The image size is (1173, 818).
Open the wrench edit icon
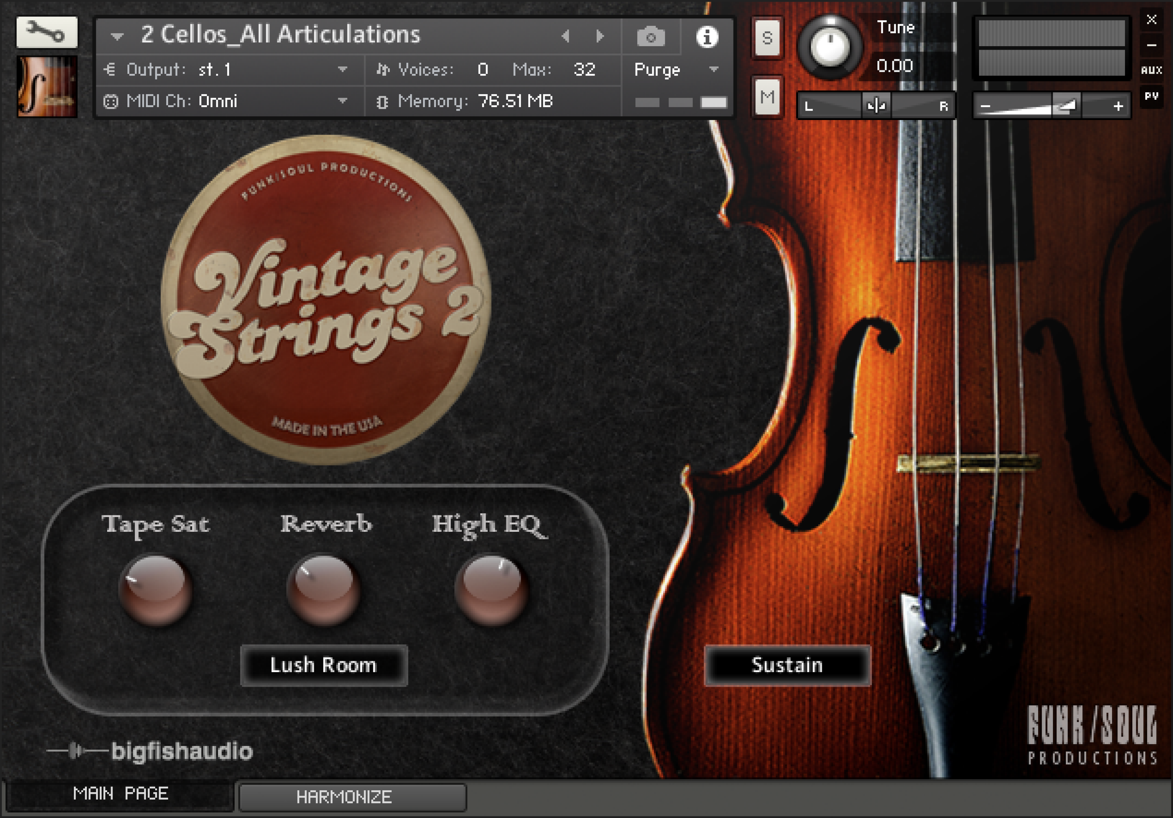point(47,32)
